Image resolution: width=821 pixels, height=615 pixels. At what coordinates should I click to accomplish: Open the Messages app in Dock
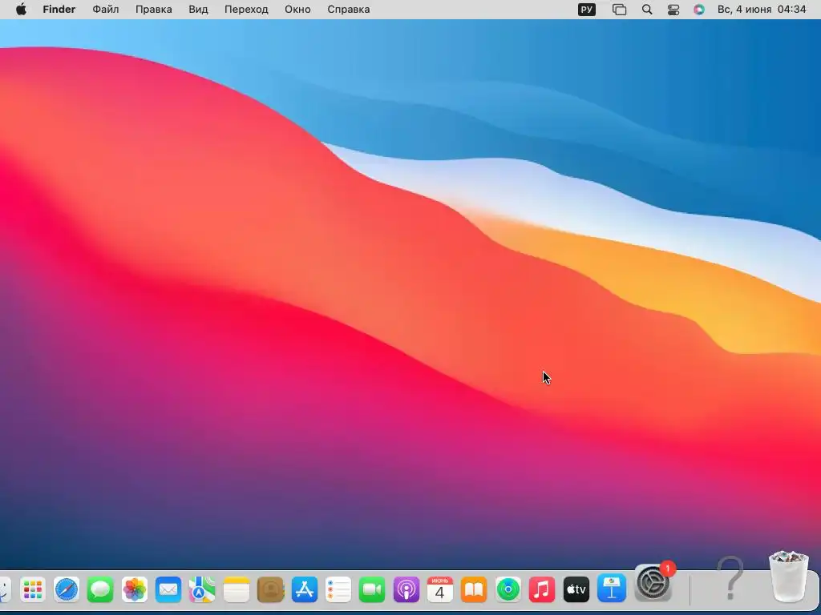pyautogui.click(x=100, y=590)
